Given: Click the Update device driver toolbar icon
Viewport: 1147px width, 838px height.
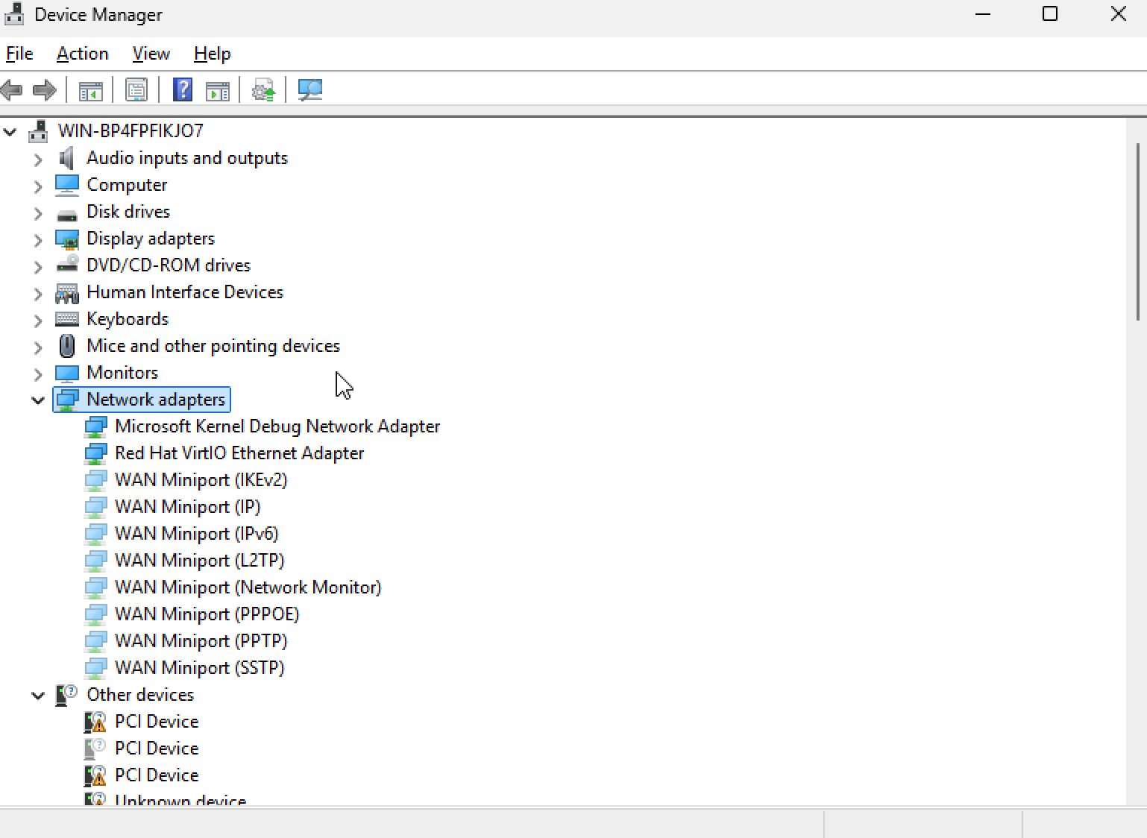Looking at the screenshot, I should point(263,90).
